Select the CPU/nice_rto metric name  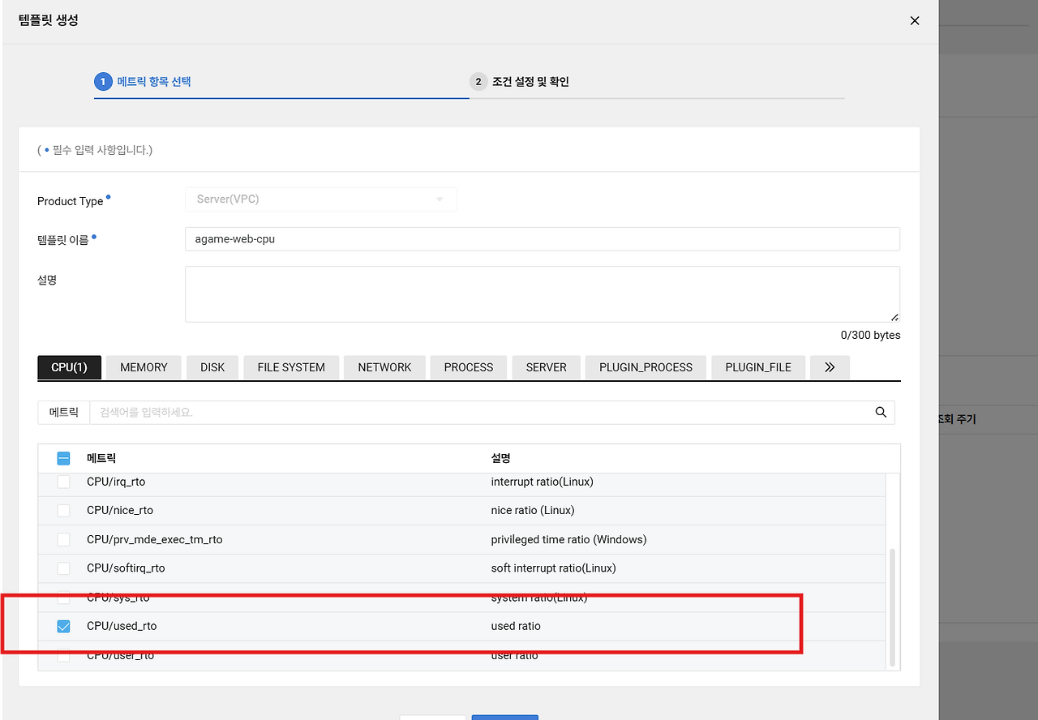tap(120, 510)
